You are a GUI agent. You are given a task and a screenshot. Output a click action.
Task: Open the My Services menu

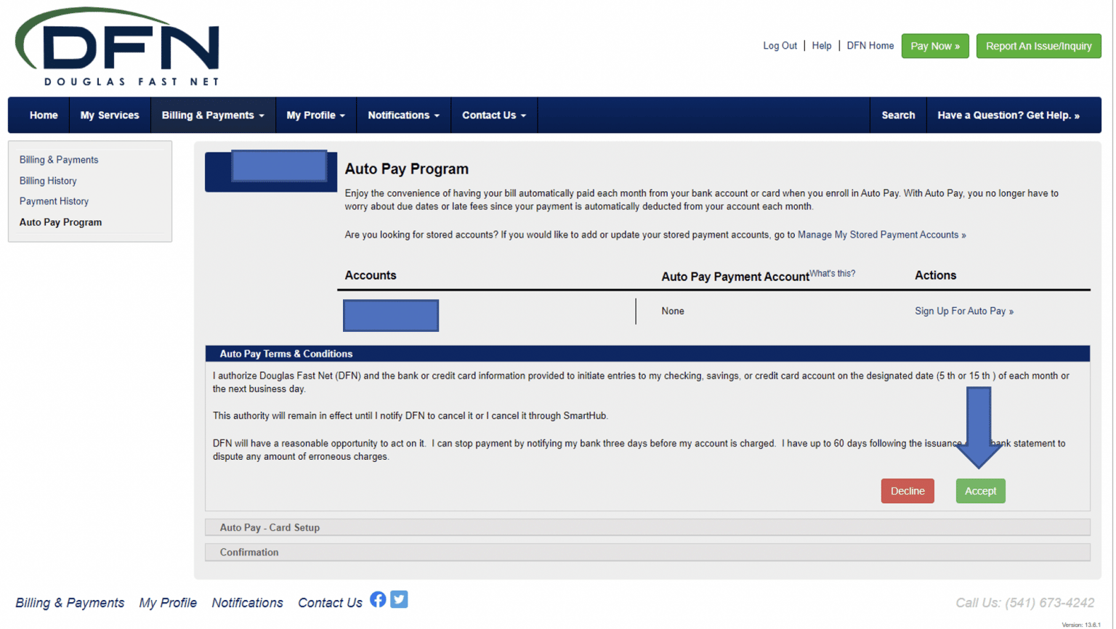(x=110, y=115)
